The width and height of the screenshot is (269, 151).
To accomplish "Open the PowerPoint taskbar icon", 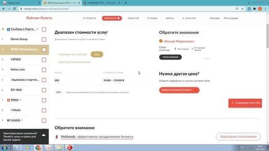I will coord(49,148).
